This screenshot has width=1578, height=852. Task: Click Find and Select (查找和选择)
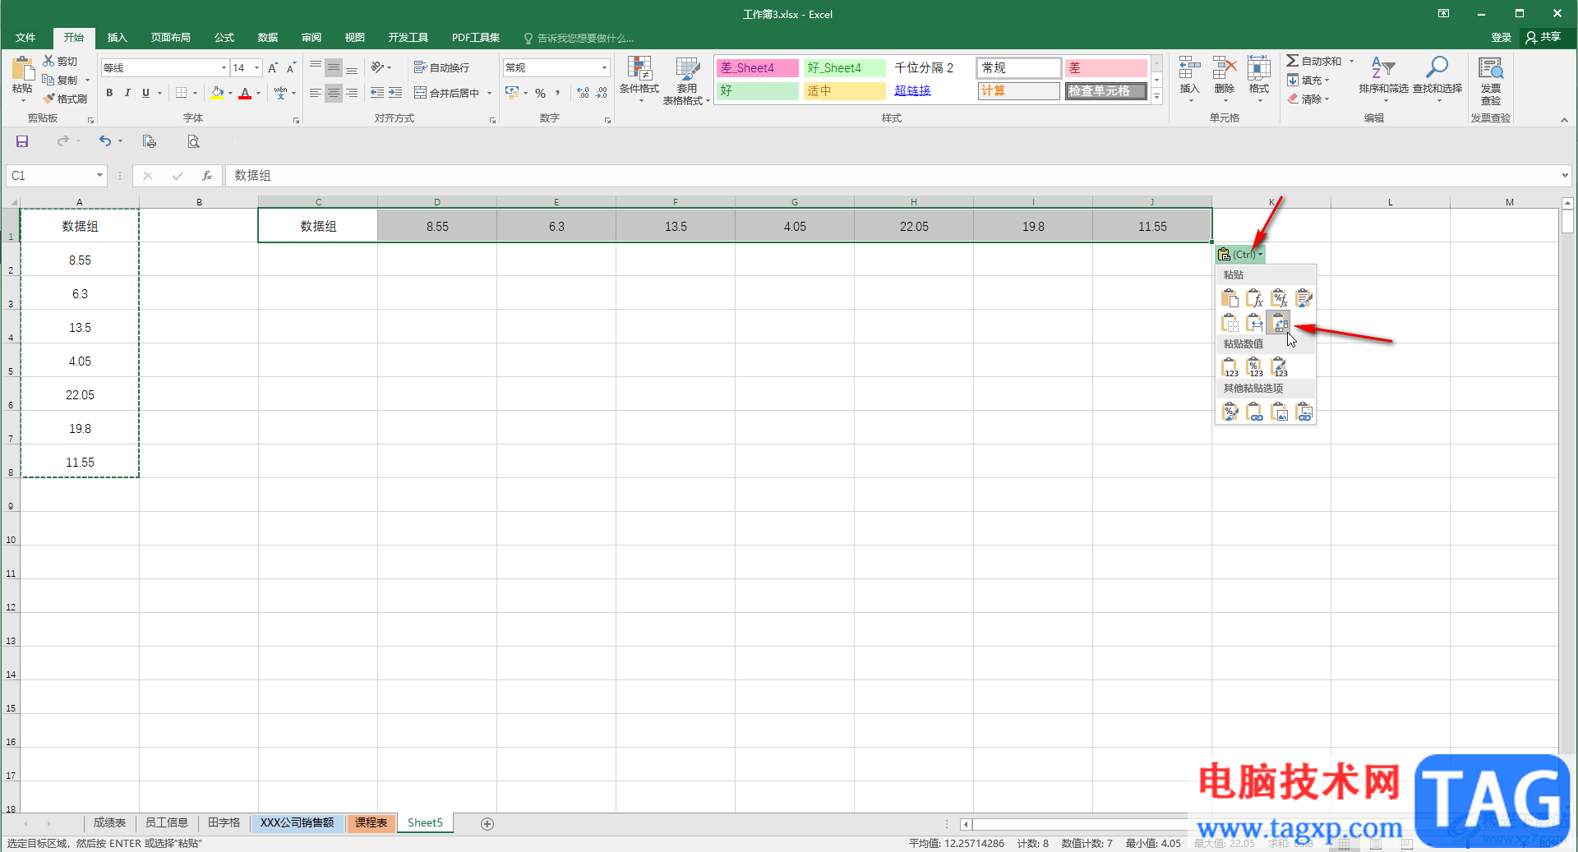click(x=1437, y=80)
